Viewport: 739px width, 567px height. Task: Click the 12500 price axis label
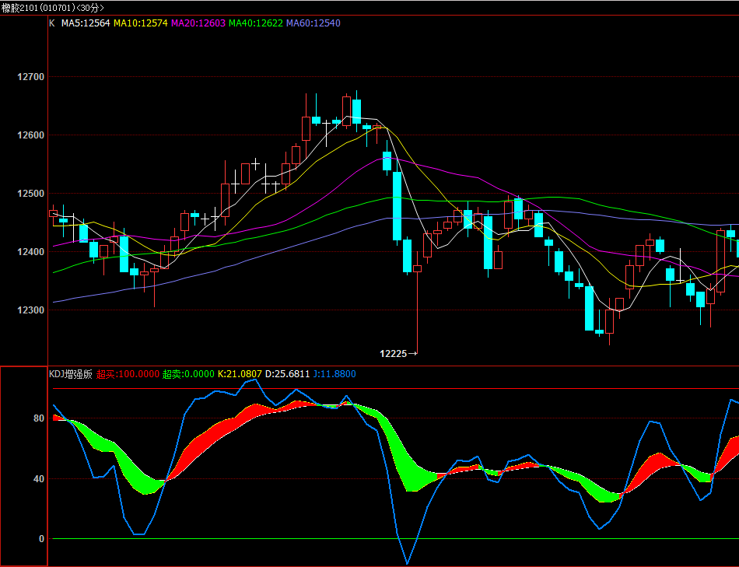pyautogui.click(x=30, y=194)
